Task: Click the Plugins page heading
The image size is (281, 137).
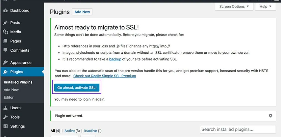Action: coord(60,12)
